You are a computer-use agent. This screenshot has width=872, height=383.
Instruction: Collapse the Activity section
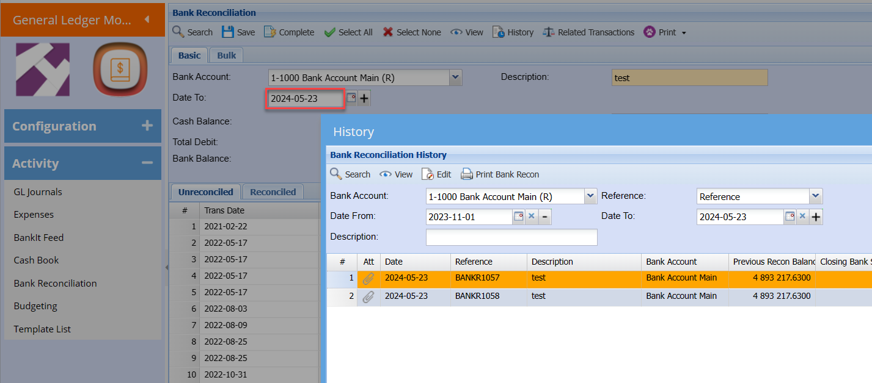pyautogui.click(x=147, y=163)
